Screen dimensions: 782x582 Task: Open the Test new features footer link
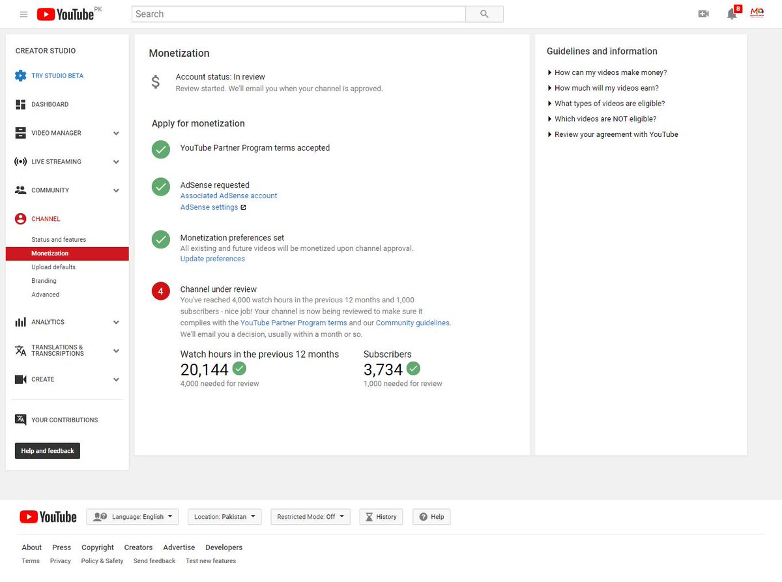(210, 561)
